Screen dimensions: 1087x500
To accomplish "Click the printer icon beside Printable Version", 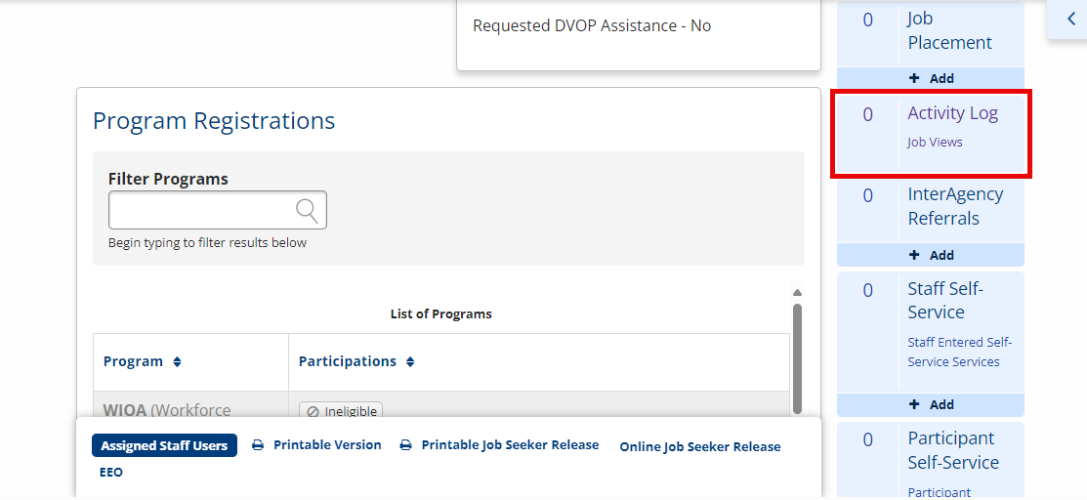I will click(258, 445).
